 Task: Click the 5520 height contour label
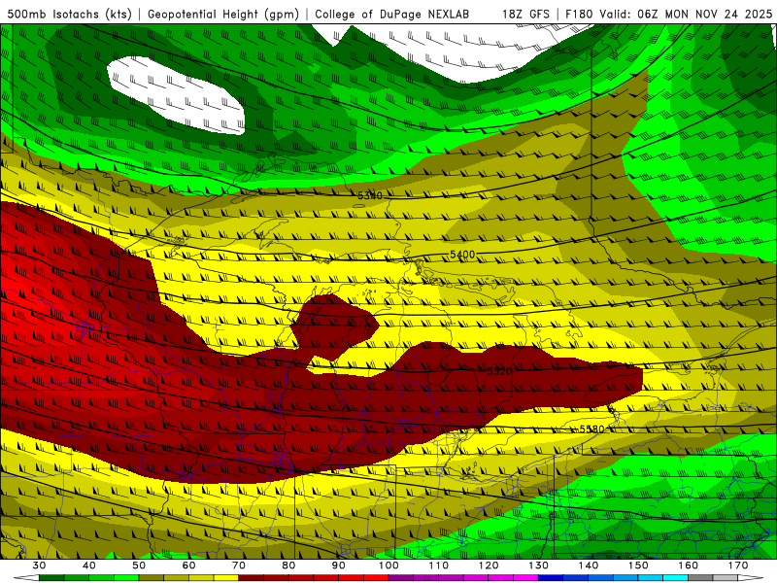(499, 371)
